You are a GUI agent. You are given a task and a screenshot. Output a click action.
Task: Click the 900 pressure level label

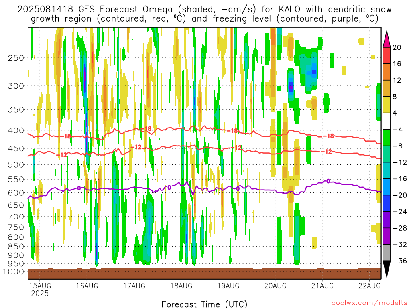click(16, 255)
